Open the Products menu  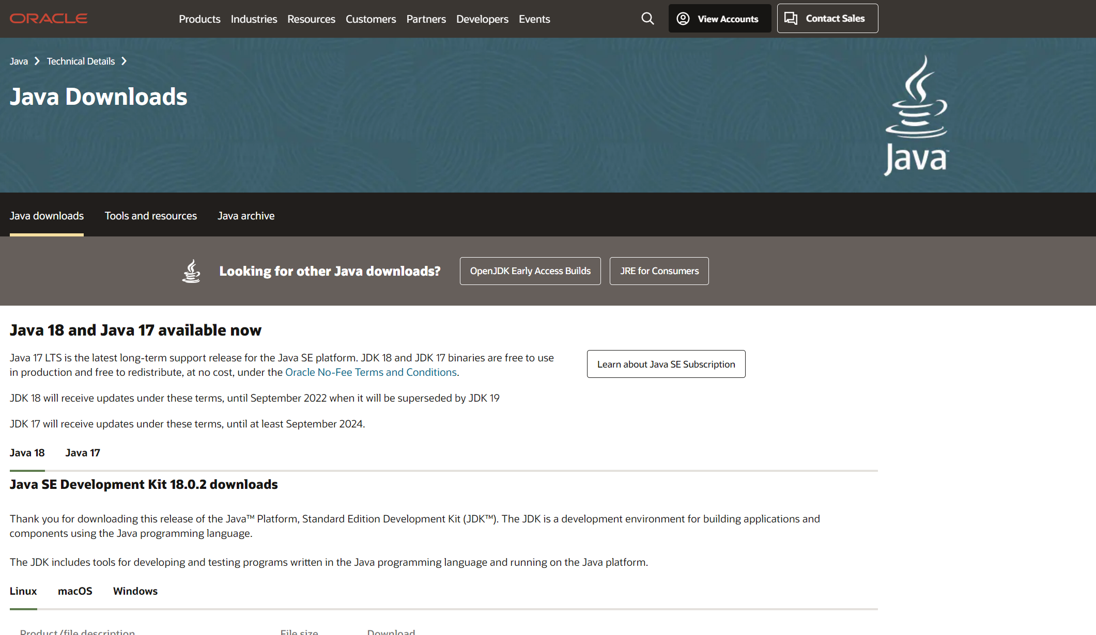coord(199,19)
